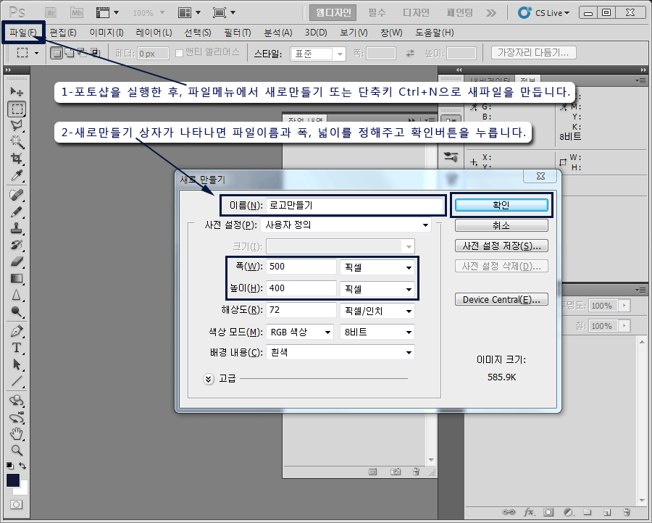Viewport: 652px width, 523px height.
Task: Select the Healing Brush tool
Action: (17, 195)
